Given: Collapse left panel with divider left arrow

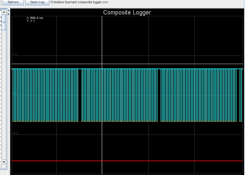Looking at the screenshot, I should pos(9,11).
